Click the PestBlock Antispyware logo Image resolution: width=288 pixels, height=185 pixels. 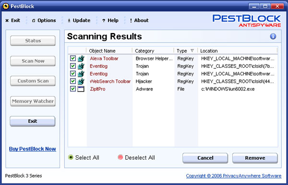pyautogui.click(x=247, y=21)
